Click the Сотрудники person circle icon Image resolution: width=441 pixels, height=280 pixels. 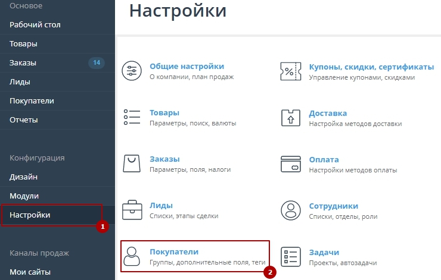click(290, 210)
